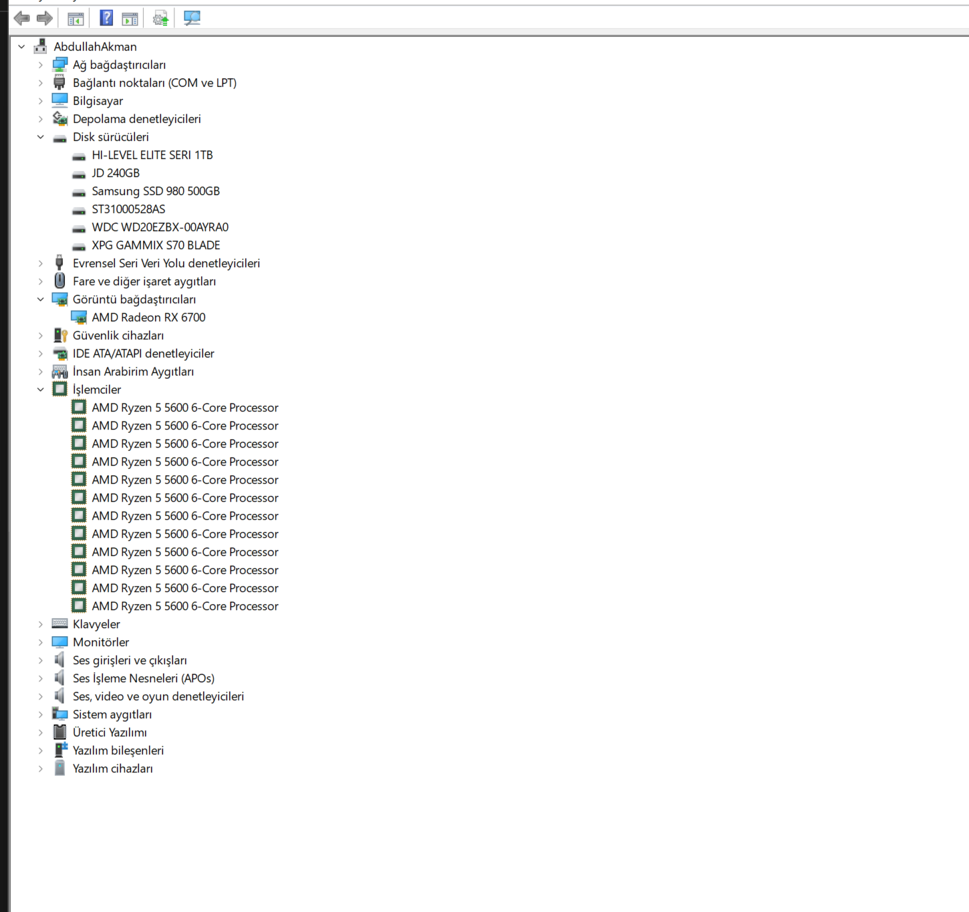Select the Klavyeler category label

(x=96, y=624)
